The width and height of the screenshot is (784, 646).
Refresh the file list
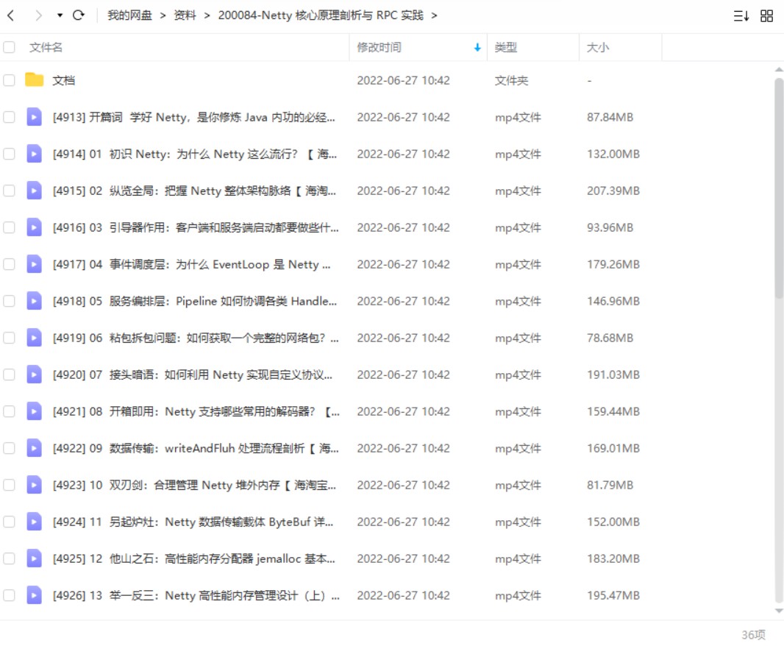[79, 15]
